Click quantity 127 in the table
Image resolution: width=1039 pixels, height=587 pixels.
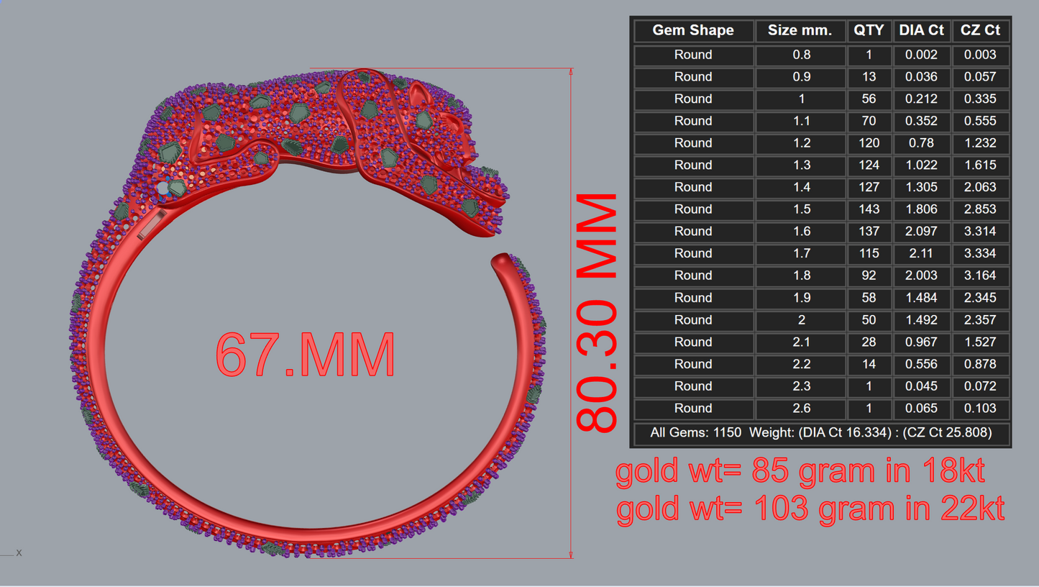click(869, 187)
